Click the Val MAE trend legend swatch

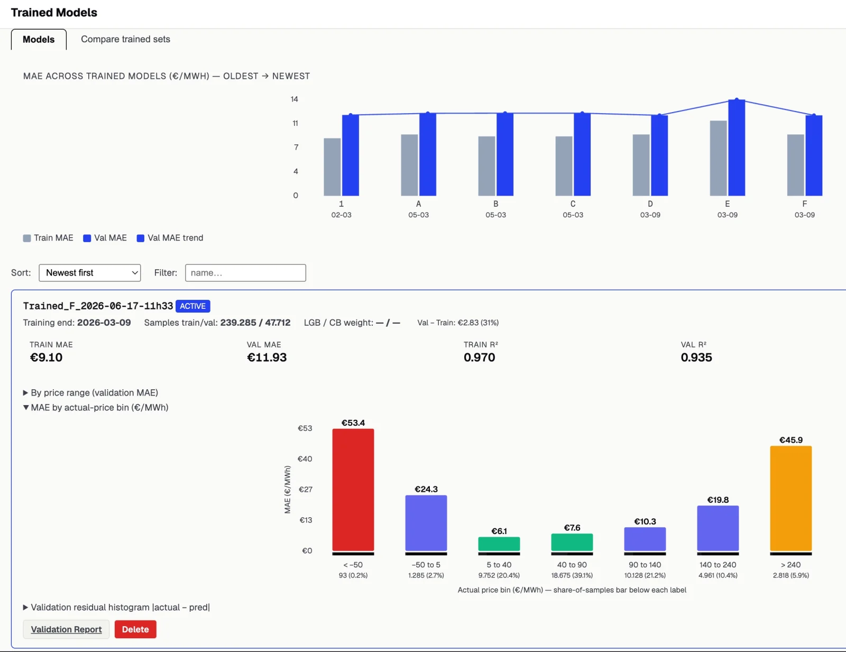tap(141, 238)
